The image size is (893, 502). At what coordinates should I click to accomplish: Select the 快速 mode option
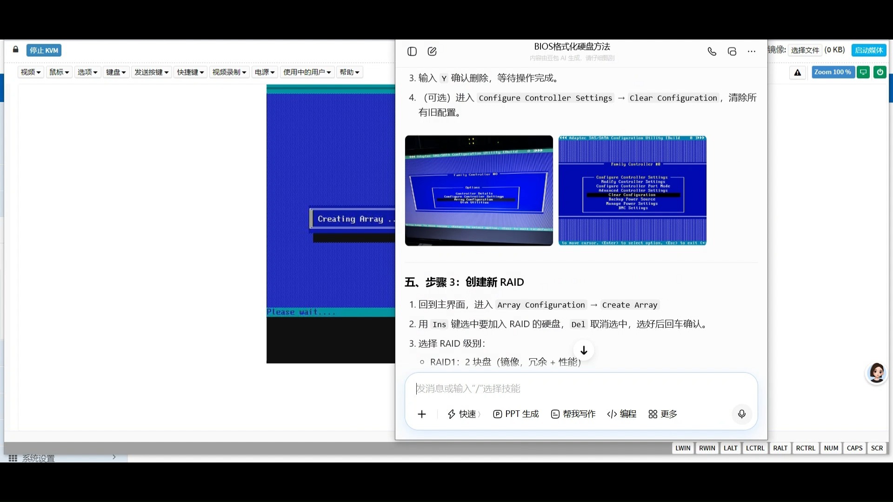pos(464,414)
